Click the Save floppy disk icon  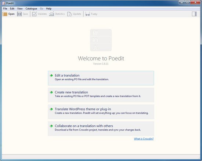tap(19, 14)
